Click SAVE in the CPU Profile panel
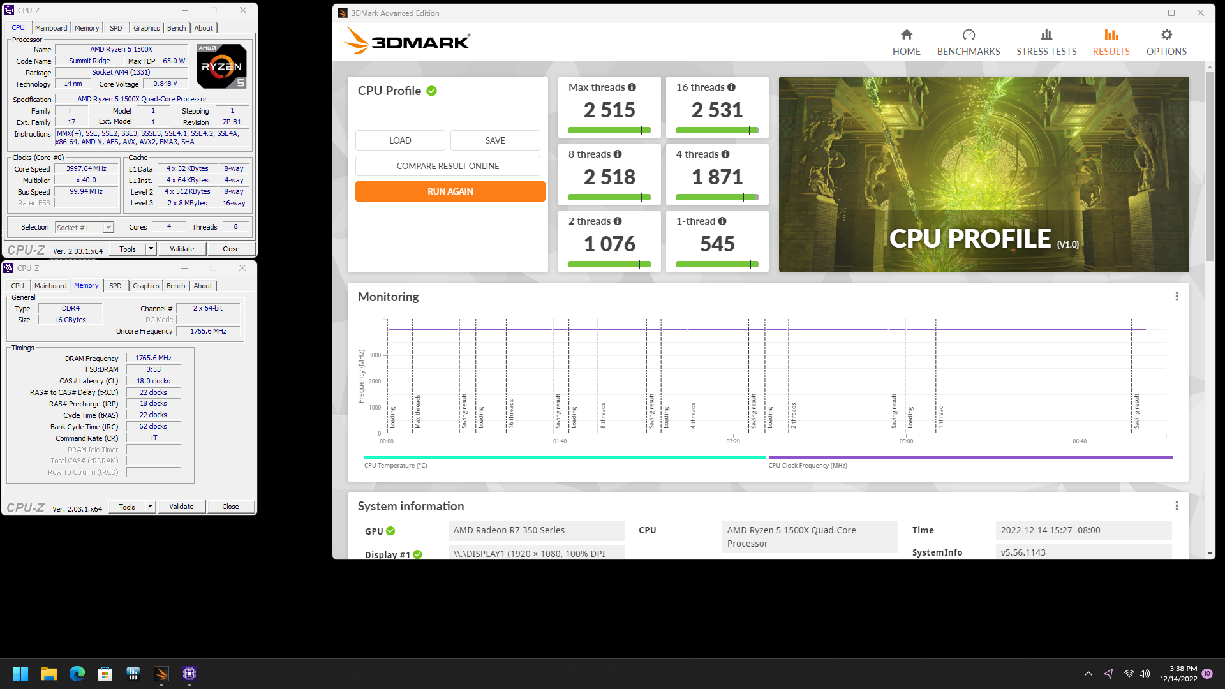The image size is (1225, 689). [495, 140]
